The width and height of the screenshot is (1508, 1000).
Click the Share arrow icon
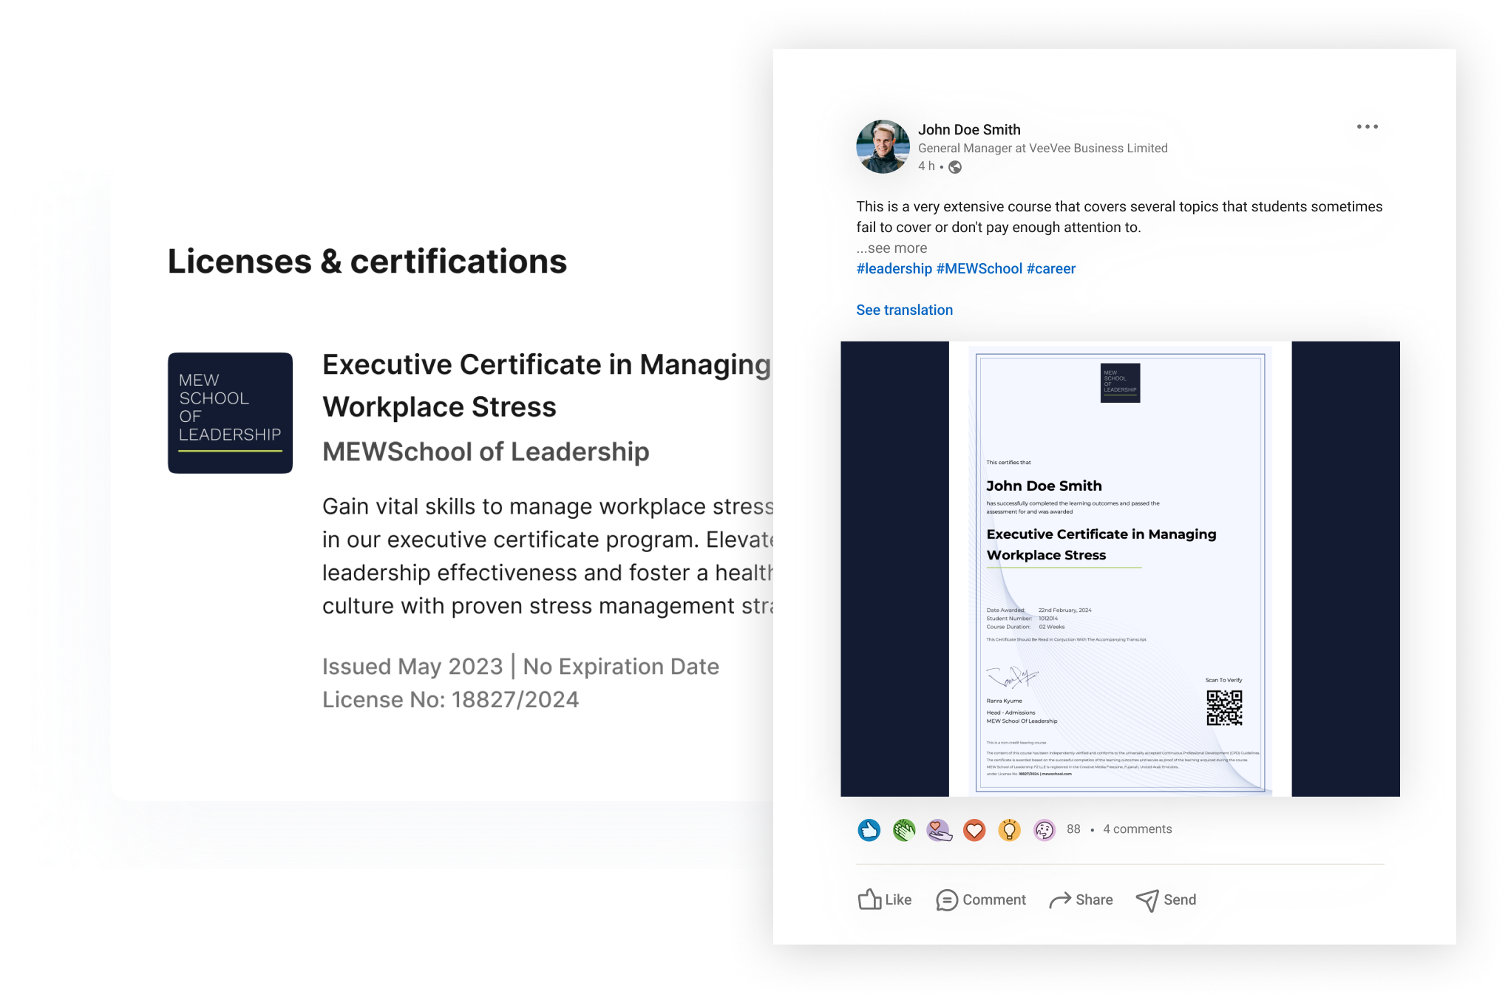pyautogui.click(x=1060, y=899)
